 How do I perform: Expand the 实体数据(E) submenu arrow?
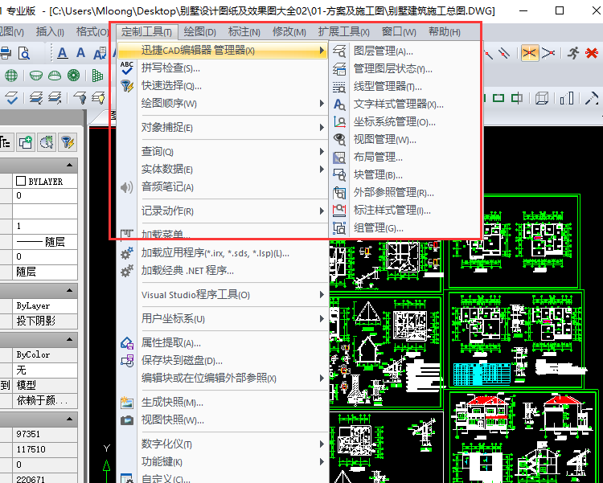[x=322, y=170]
